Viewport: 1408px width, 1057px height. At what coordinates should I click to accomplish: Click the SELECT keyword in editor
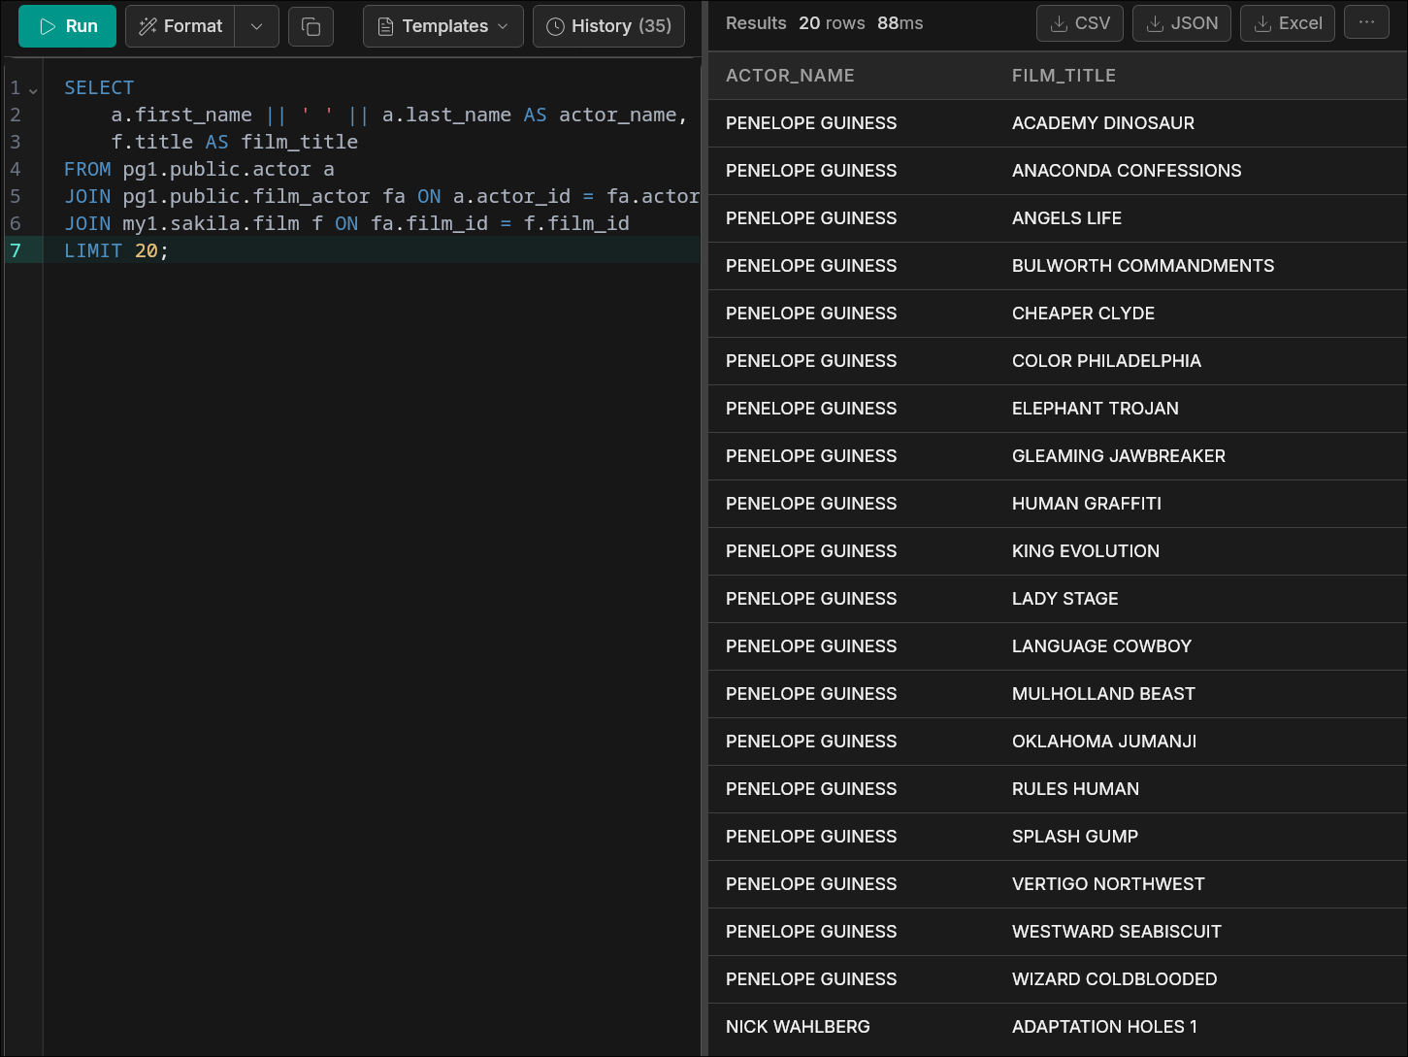pyautogui.click(x=99, y=87)
